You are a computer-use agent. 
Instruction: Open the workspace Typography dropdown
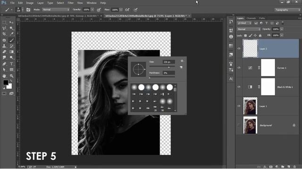click(287, 10)
